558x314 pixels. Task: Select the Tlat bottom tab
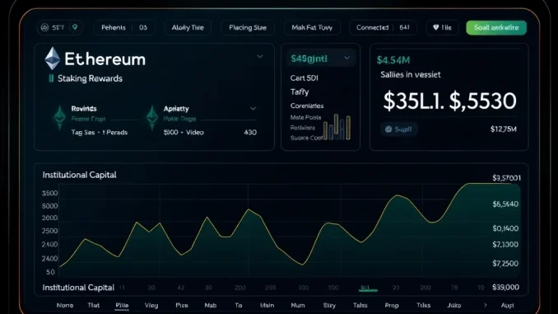point(94,305)
